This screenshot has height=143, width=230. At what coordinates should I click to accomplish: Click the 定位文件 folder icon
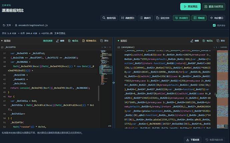click(x=158, y=18)
